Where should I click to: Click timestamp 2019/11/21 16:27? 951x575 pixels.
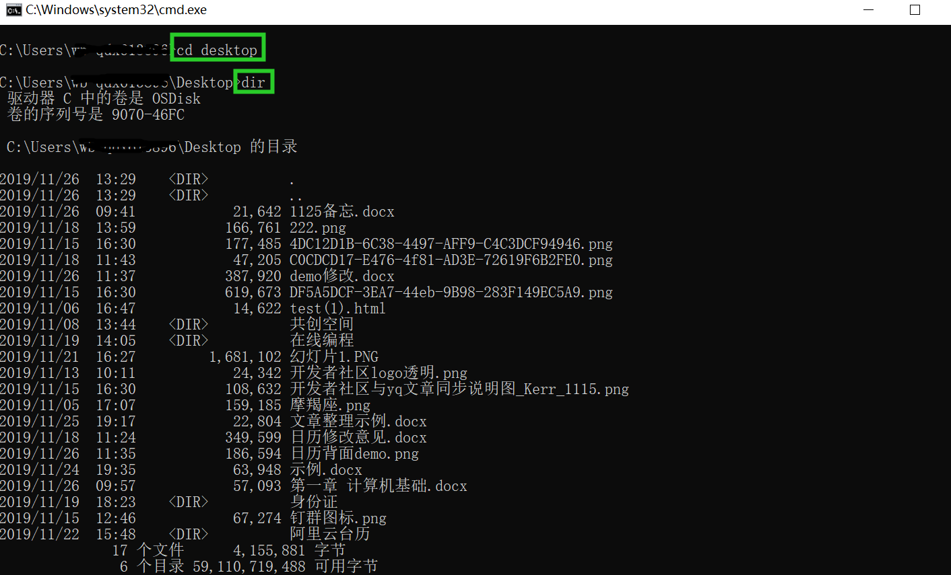pos(67,356)
